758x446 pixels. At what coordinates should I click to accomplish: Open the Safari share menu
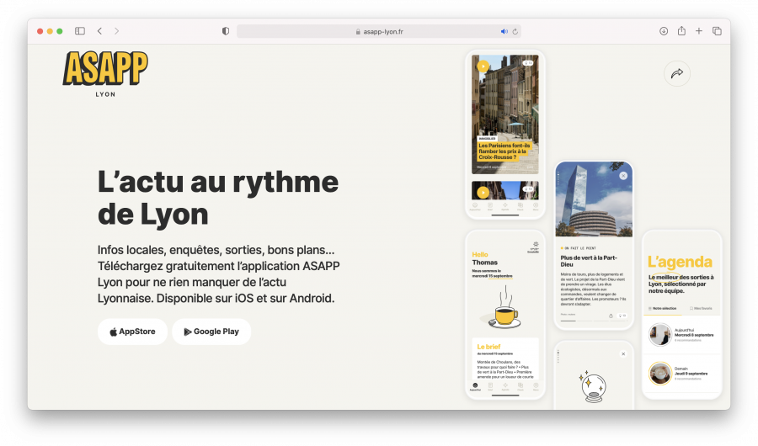681,30
